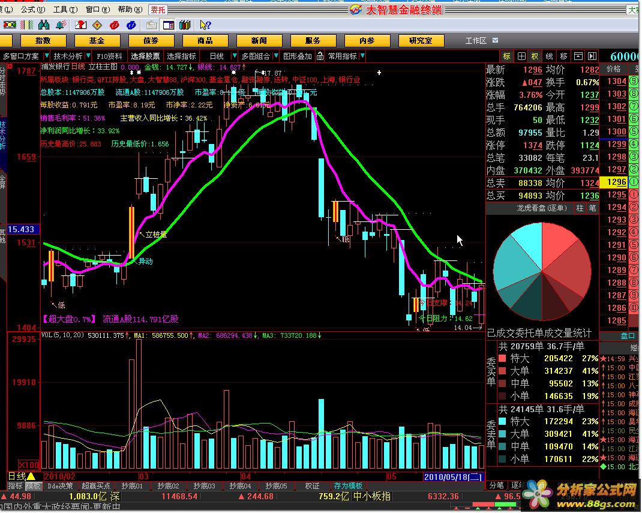Select the 抄底03 template tab

204,486
